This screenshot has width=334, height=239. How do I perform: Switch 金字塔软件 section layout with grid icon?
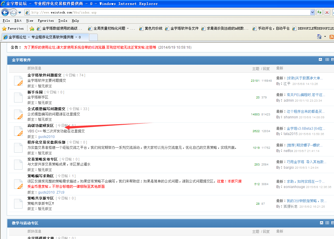coord(327,59)
